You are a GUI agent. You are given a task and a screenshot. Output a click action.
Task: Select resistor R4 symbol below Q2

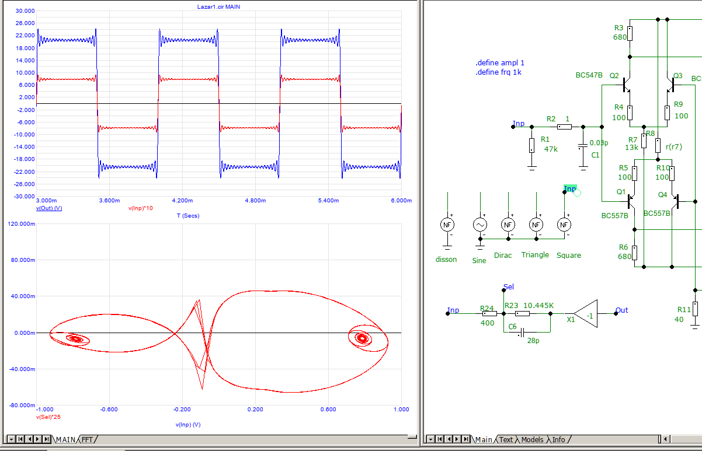(630, 112)
